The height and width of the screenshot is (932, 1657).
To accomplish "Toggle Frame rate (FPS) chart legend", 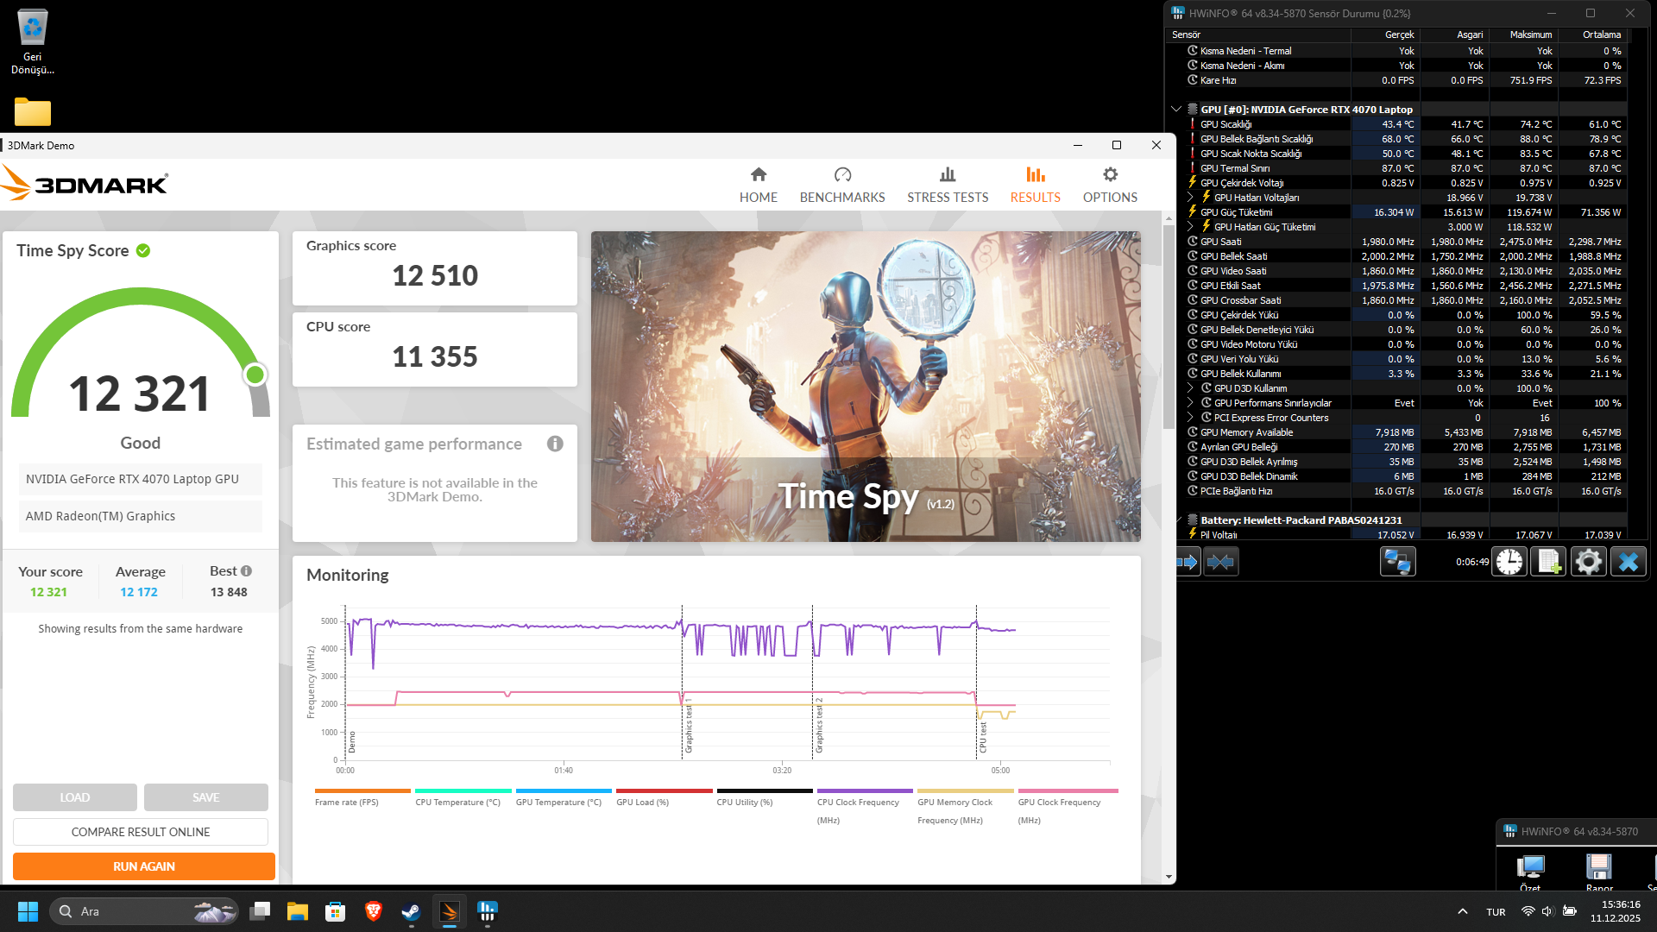I will coord(362,797).
